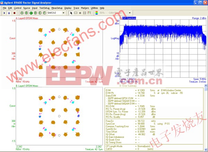Screen dimensions: 208x152
Task: Open the Utilities menu
Action: [x=94, y=8]
